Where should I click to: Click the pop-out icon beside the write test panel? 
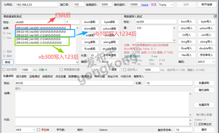click(x=215, y=17)
